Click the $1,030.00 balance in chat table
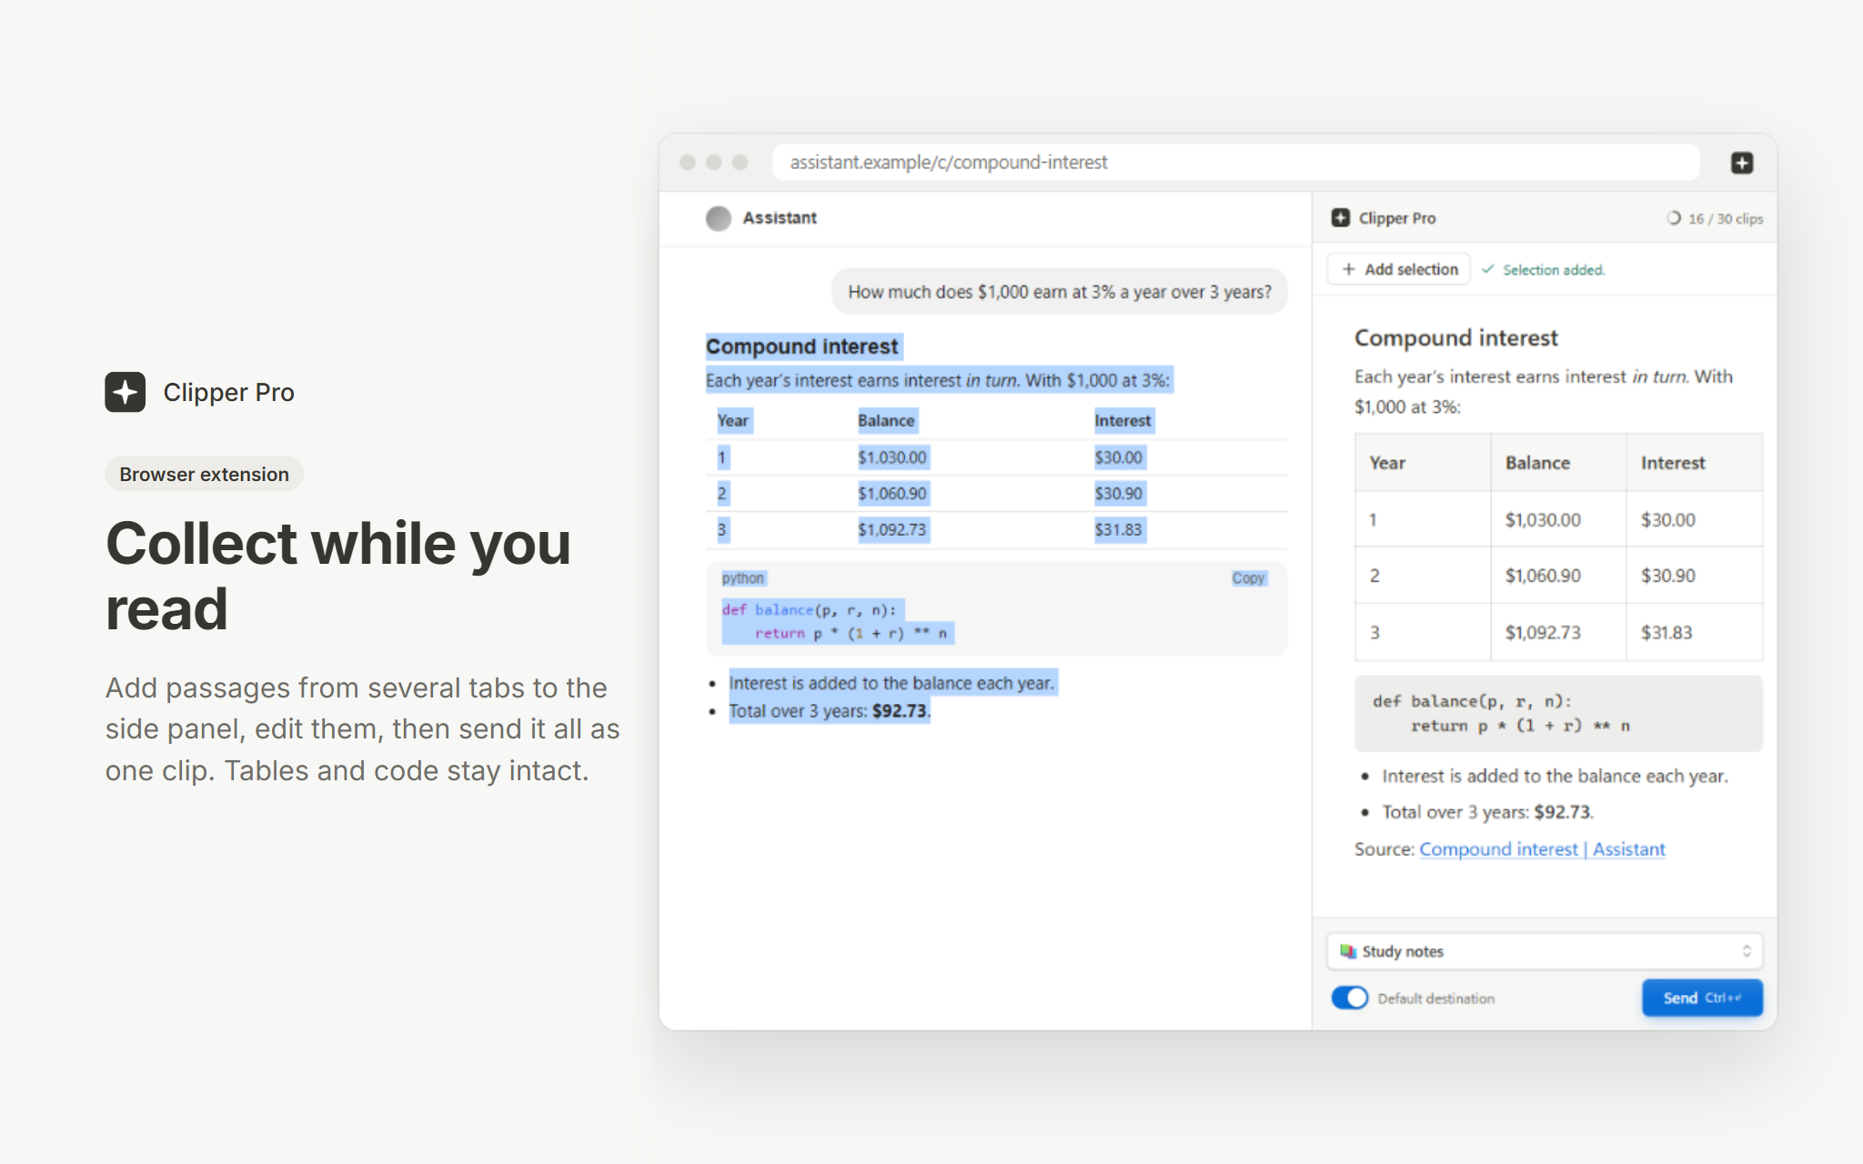The image size is (1863, 1164). click(x=892, y=457)
